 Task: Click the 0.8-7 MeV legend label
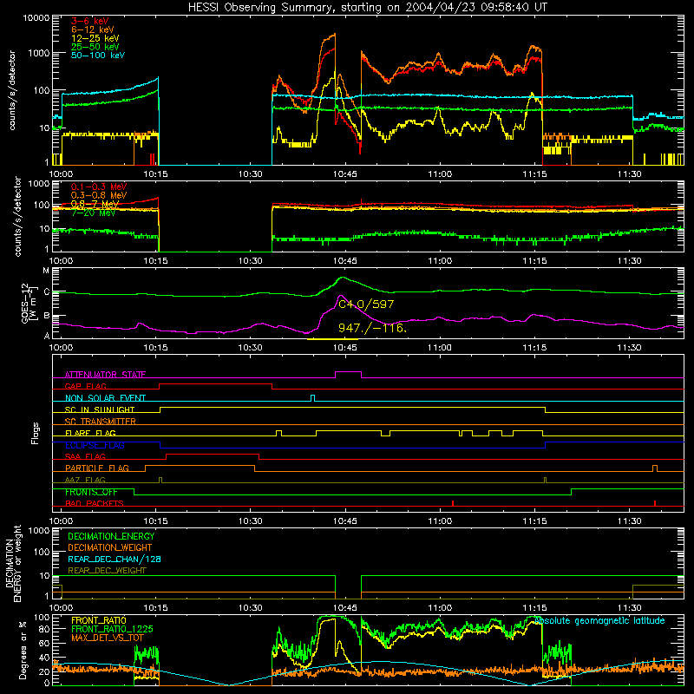(x=95, y=204)
